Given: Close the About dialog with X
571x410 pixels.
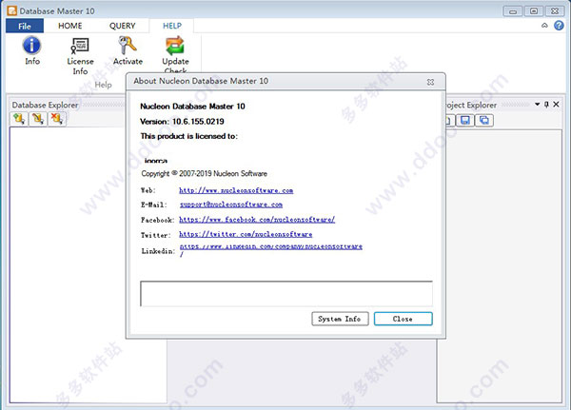Looking at the screenshot, I should [x=430, y=82].
